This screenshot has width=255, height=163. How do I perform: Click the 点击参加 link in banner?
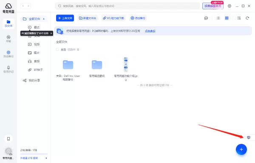tap(150, 31)
